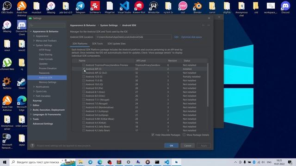Launch Blender from the desktop
The height and width of the screenshot is (166, 296).
[197, 7]
